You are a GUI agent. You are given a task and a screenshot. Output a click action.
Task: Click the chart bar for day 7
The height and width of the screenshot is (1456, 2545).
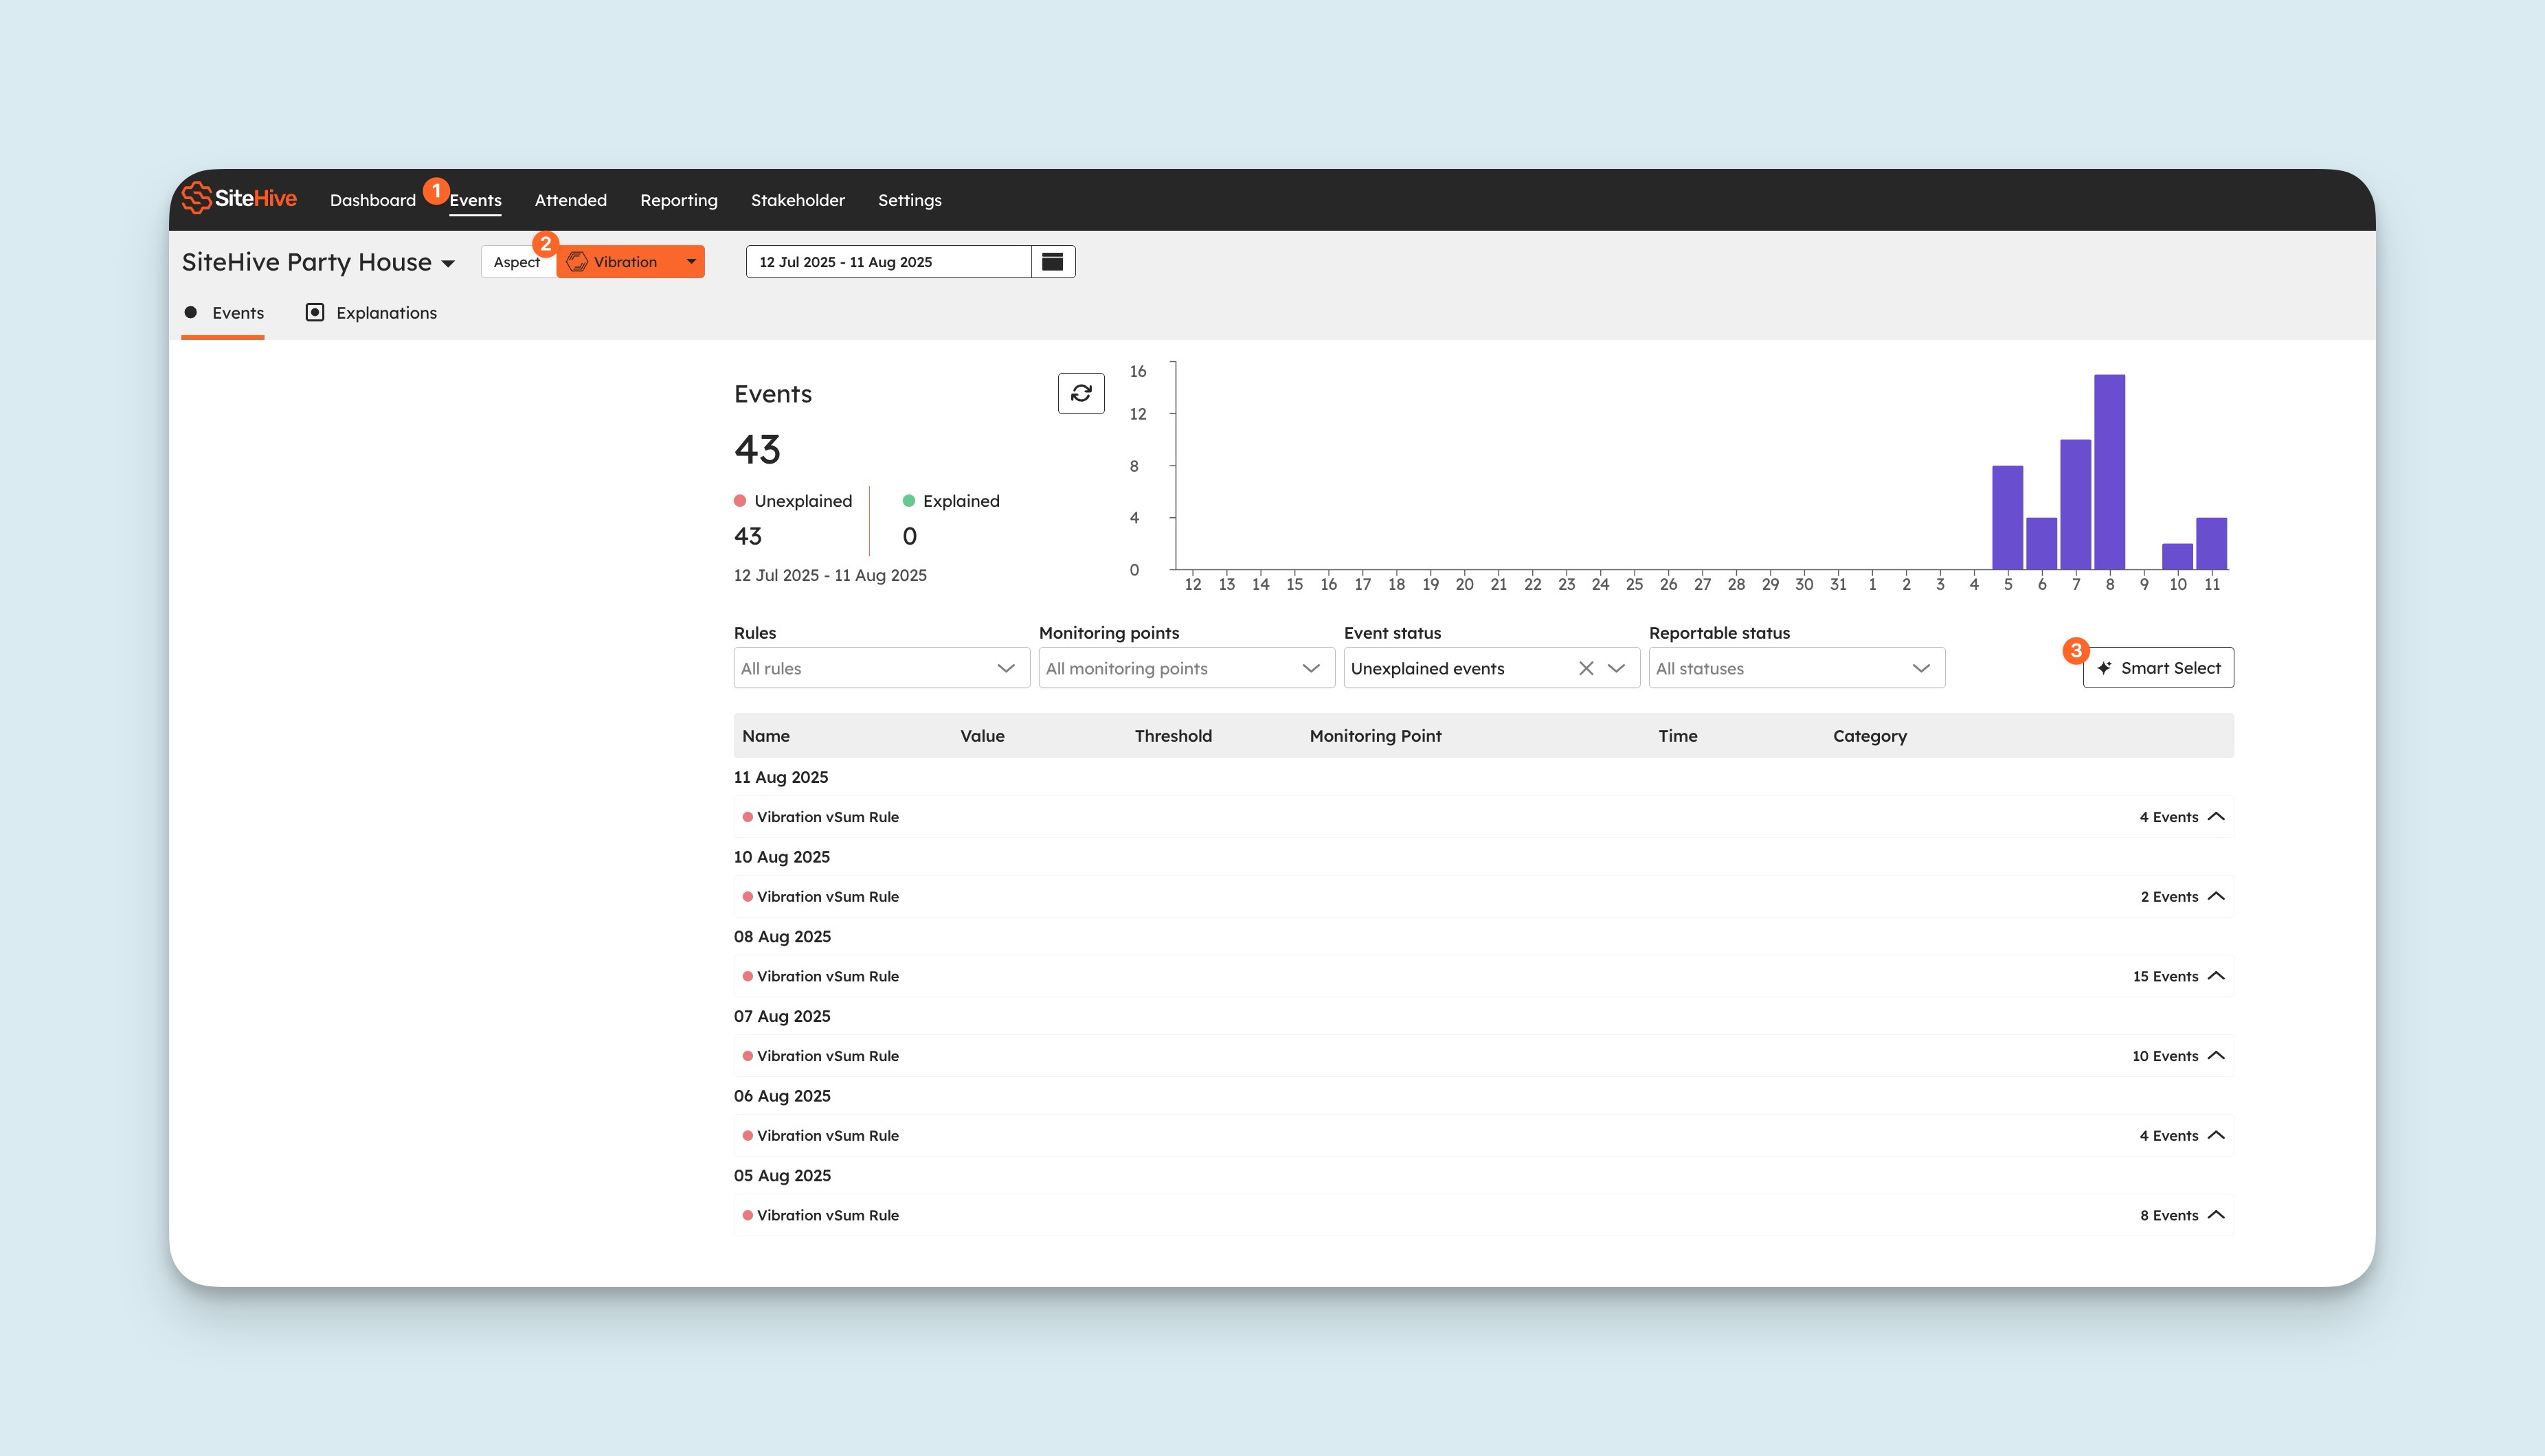2075,505
